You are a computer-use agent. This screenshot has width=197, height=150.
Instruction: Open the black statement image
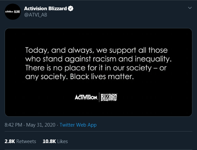(x=98, y=72)
